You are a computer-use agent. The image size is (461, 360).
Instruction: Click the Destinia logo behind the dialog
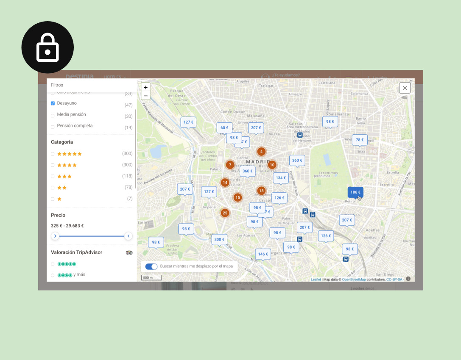[79, 76]
